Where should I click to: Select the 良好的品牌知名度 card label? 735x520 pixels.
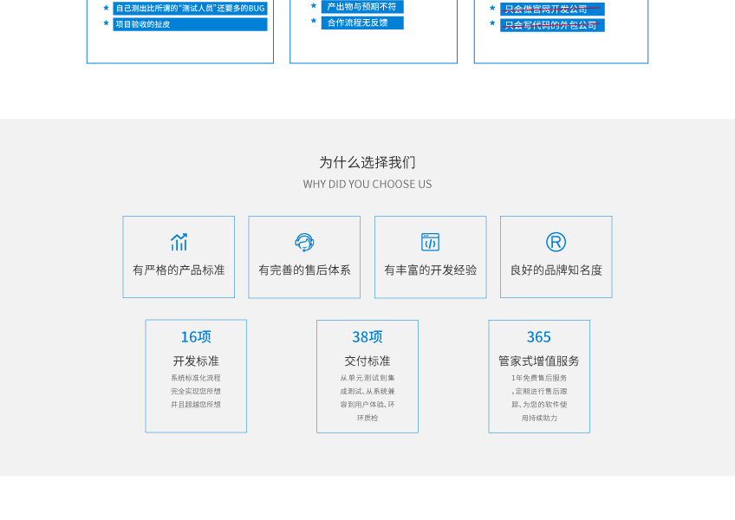[x=556, y=270]
